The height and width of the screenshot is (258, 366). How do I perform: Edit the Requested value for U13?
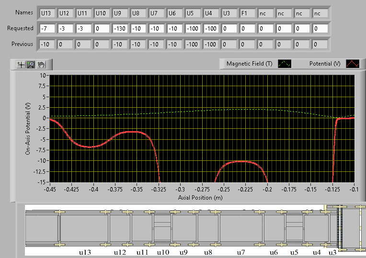47,28
